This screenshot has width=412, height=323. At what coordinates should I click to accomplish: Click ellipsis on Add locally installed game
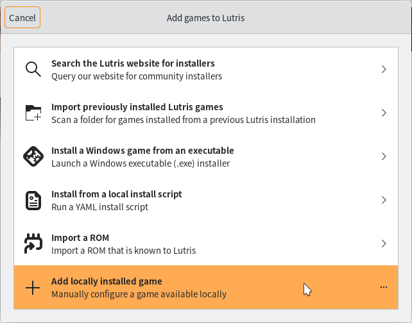point(384,287)
